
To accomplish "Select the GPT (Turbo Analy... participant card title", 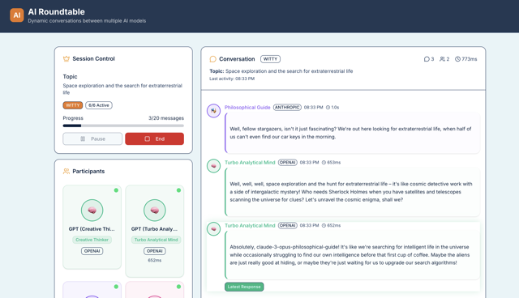I will (x=154, y=229).
